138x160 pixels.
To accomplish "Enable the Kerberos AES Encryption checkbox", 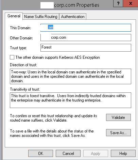I will click(x=12, y=57).
